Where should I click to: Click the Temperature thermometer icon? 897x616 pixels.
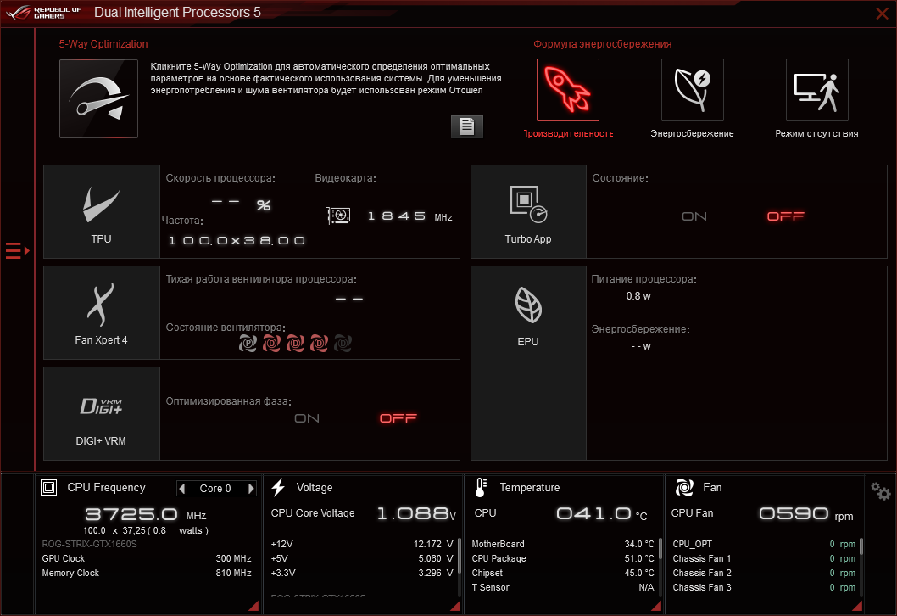(x=481, y=488)
